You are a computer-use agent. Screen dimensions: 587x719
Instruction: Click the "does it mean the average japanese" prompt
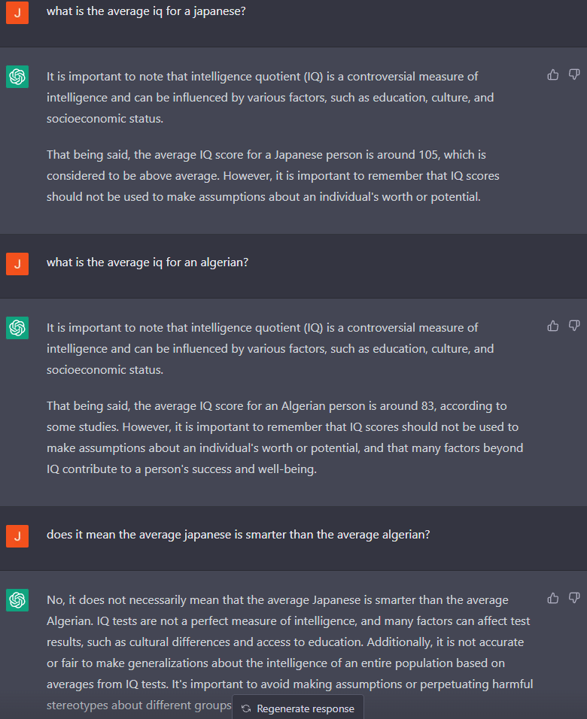(x=238, y=535)
